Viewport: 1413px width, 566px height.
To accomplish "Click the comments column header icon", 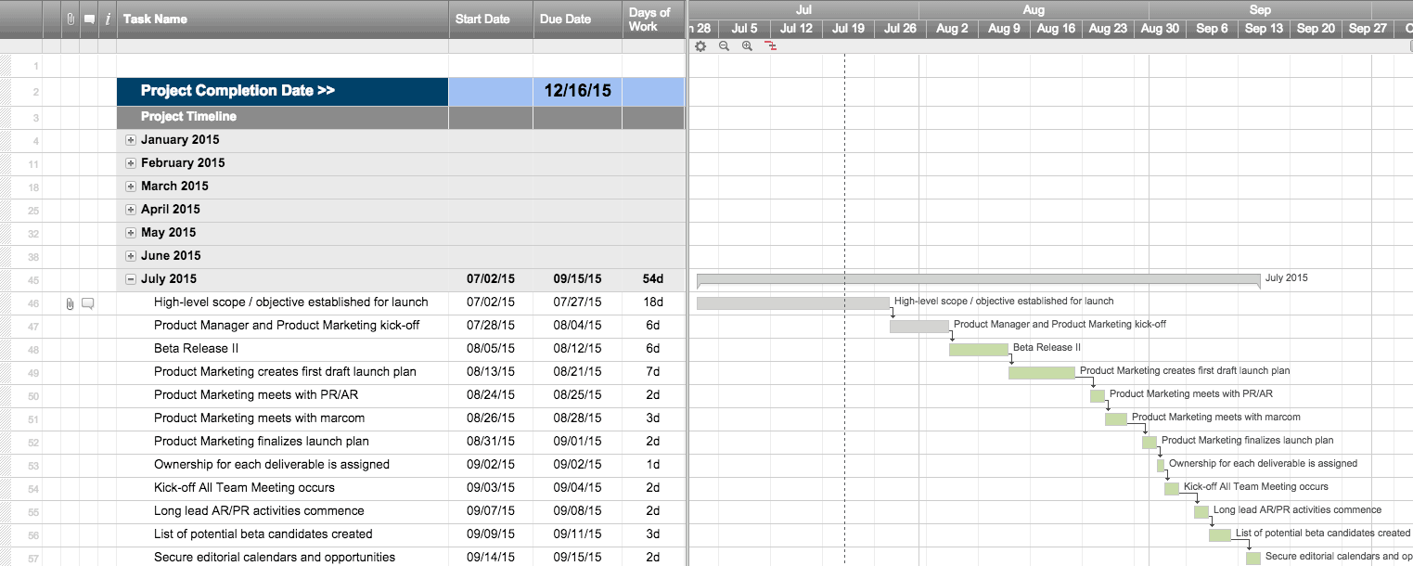I will (x=89, y=19).
